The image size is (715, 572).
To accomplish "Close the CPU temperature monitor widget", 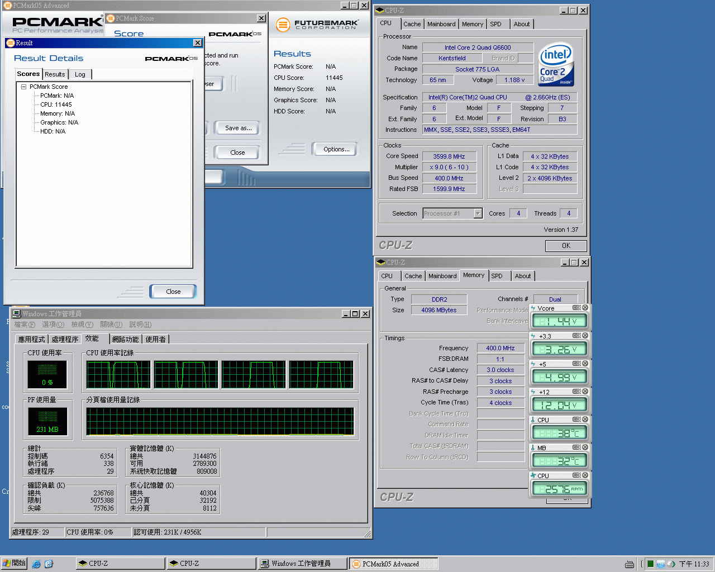I will tap(585, 420).
